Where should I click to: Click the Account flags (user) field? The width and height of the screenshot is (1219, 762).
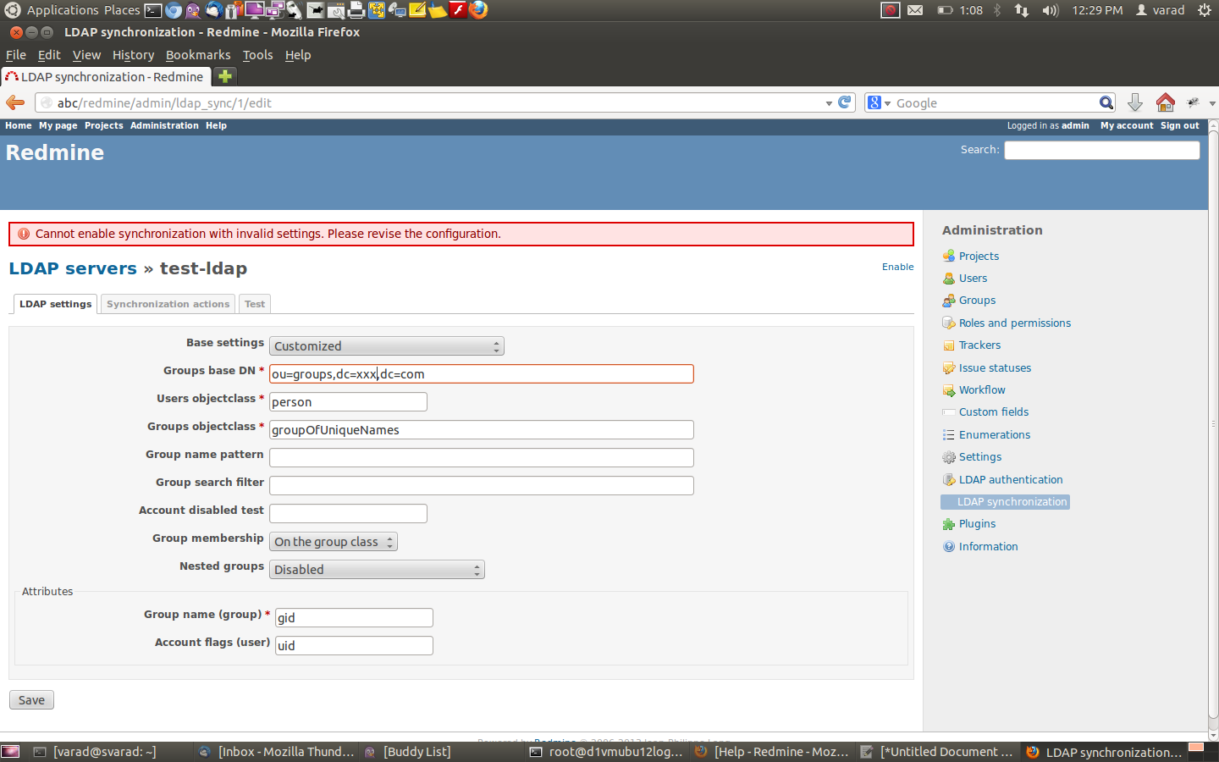pos(354,646)
